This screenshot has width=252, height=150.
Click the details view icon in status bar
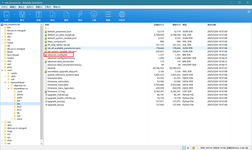(184, 148)
